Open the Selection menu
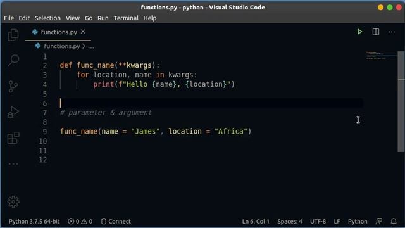 [x=47, y=18]
